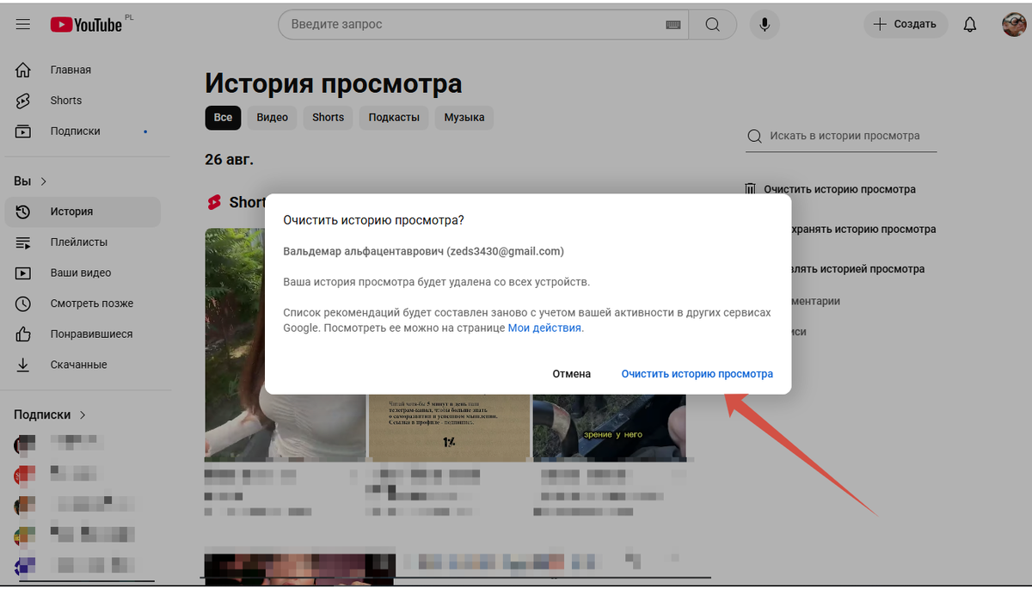Open the text-page Shorts thumbnail
This screenshot has height=595, width=1032.
pos(449,428)
